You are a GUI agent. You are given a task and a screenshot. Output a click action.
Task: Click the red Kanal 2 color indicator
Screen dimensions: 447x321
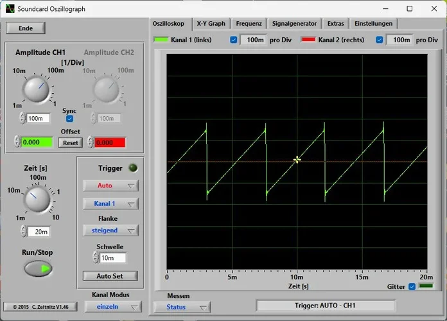(x=308, y=40)
